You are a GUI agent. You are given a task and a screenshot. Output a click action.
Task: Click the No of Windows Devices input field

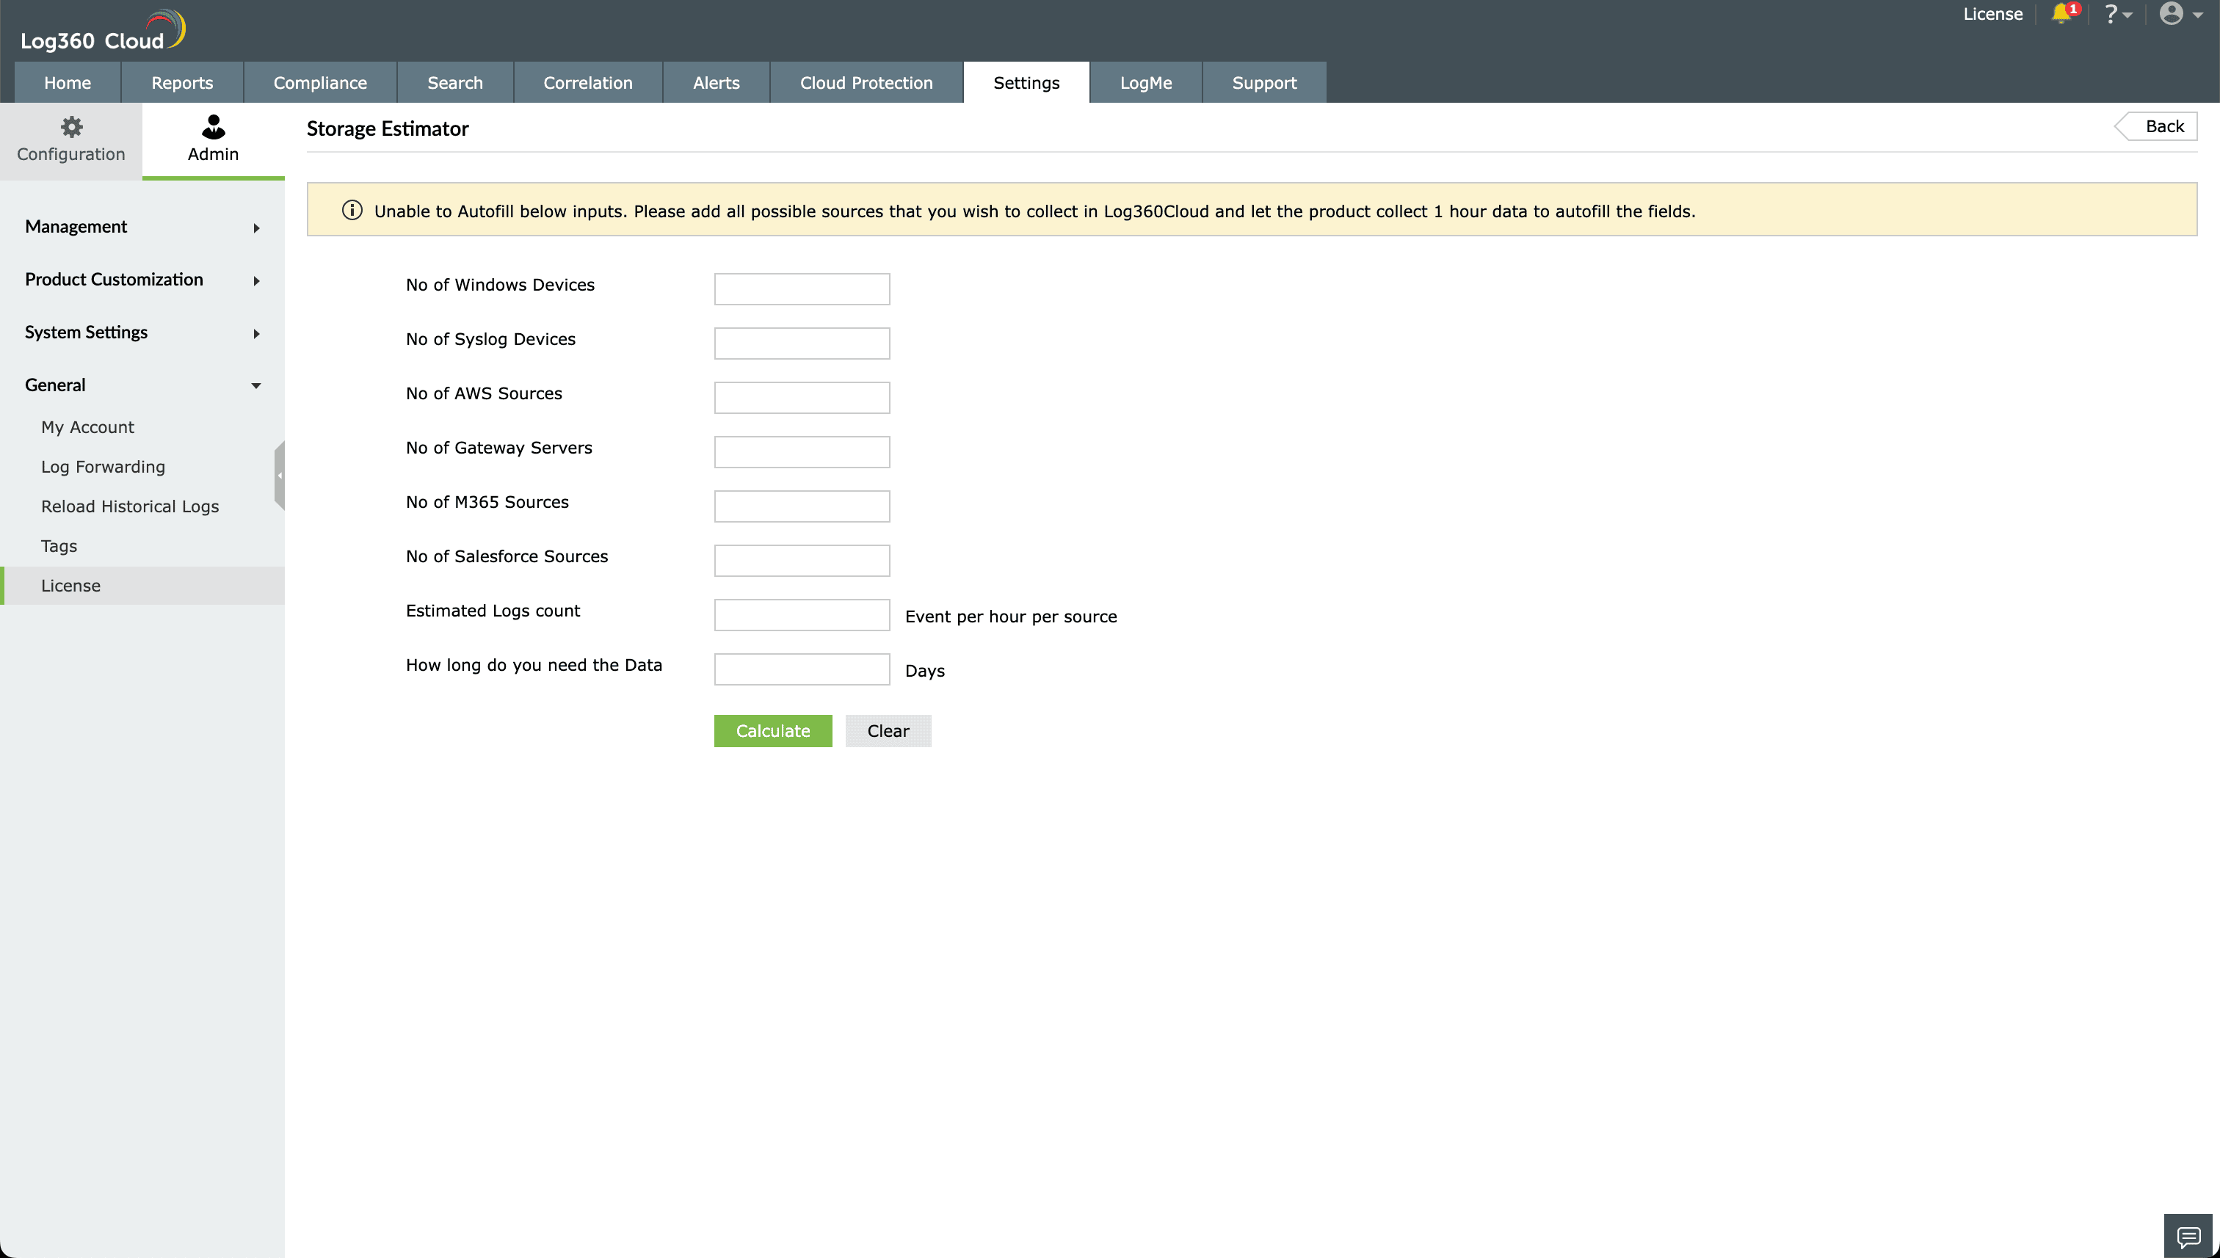(x=801, y=288)
